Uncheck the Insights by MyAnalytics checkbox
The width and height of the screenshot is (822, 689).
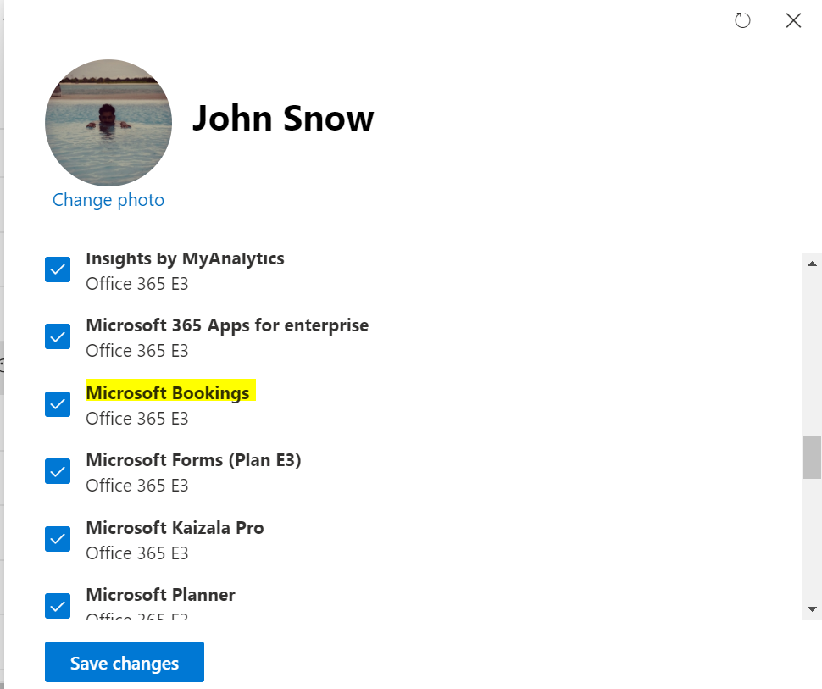tap(58, 270)
